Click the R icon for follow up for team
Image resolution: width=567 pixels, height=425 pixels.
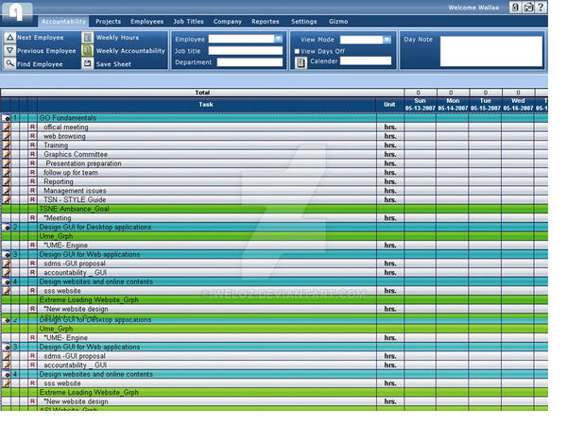tap(32, 173)
